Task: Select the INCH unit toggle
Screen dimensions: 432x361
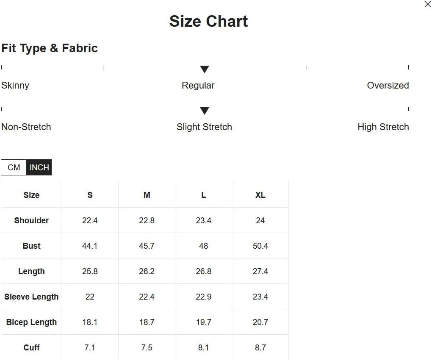Action: point(39,167)
